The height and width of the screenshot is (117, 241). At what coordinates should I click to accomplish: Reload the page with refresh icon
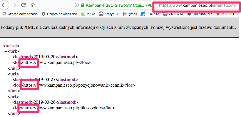pyautogui.click(x=23, y=5)
